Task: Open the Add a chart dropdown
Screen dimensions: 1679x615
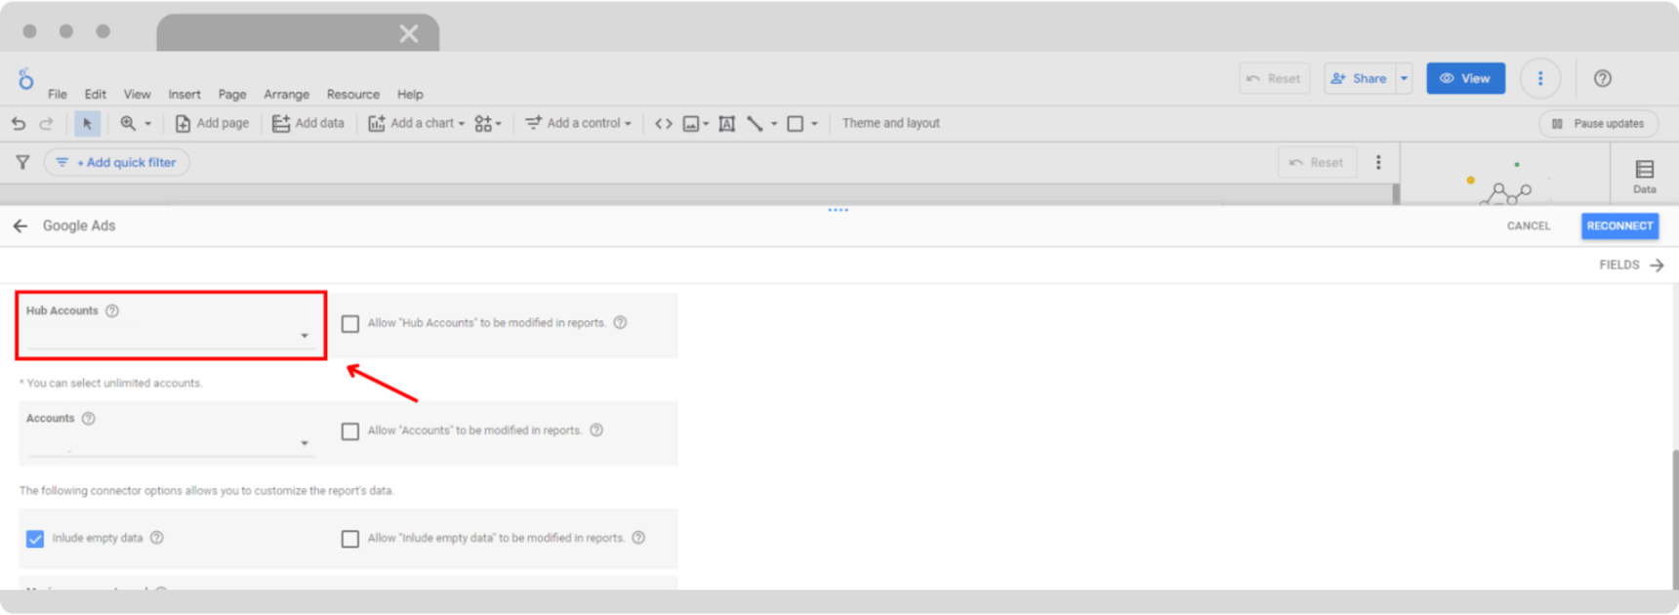Action: point(417,124)
